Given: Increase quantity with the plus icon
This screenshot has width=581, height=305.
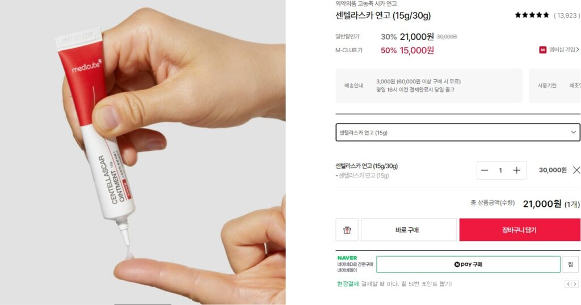Looking at the screenshot, I should click(x=516, y=170).
